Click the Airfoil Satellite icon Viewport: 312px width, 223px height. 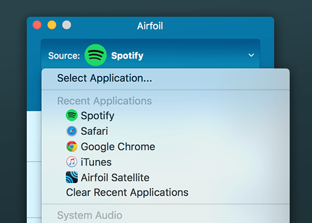(x=72, y=177)
